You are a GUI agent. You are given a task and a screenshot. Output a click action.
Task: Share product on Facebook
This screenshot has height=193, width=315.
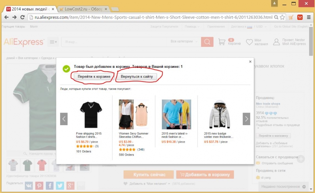click(50, 186)
